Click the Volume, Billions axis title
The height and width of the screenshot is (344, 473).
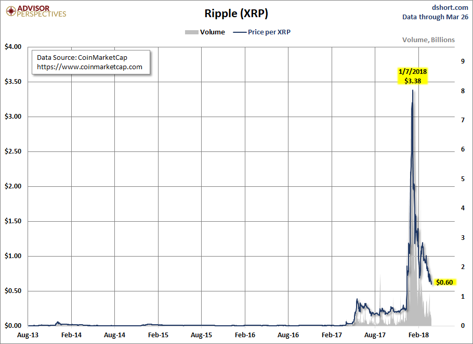click(428, 40)
